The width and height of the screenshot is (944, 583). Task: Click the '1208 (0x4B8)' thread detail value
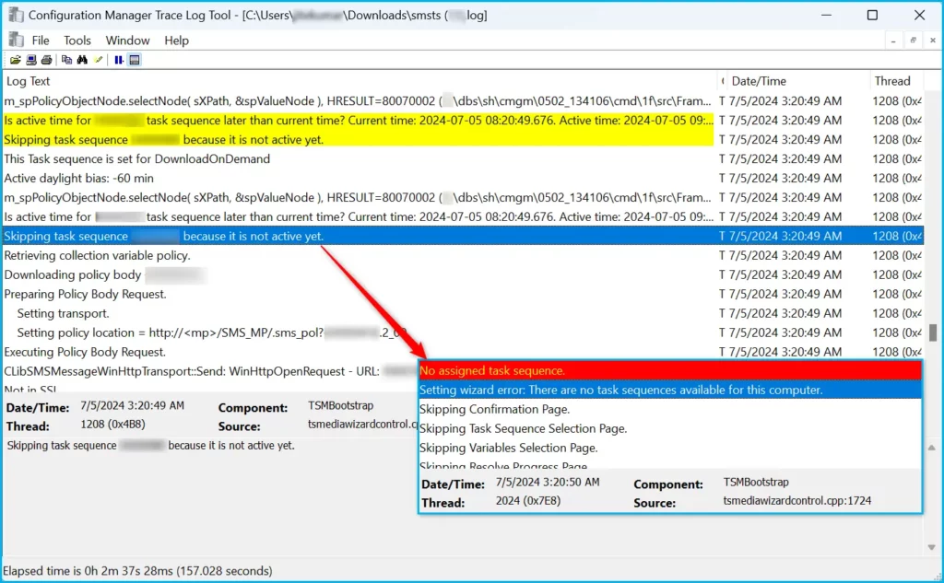pyautogui.click(x=112, y=425)
